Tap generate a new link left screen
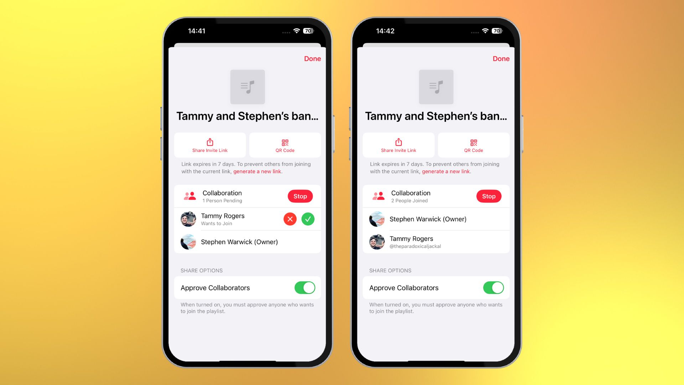Screen dimensions: 684x385 (x=257, y=171)
